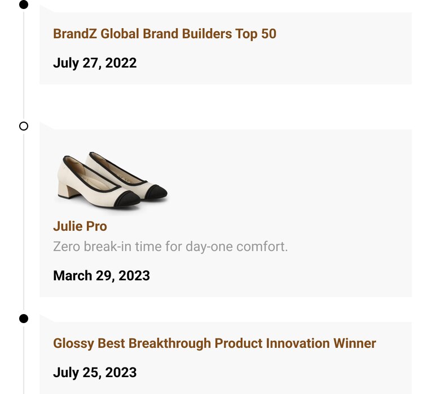Click the pointer notch of the Julie Pro card

click(47, 126)
